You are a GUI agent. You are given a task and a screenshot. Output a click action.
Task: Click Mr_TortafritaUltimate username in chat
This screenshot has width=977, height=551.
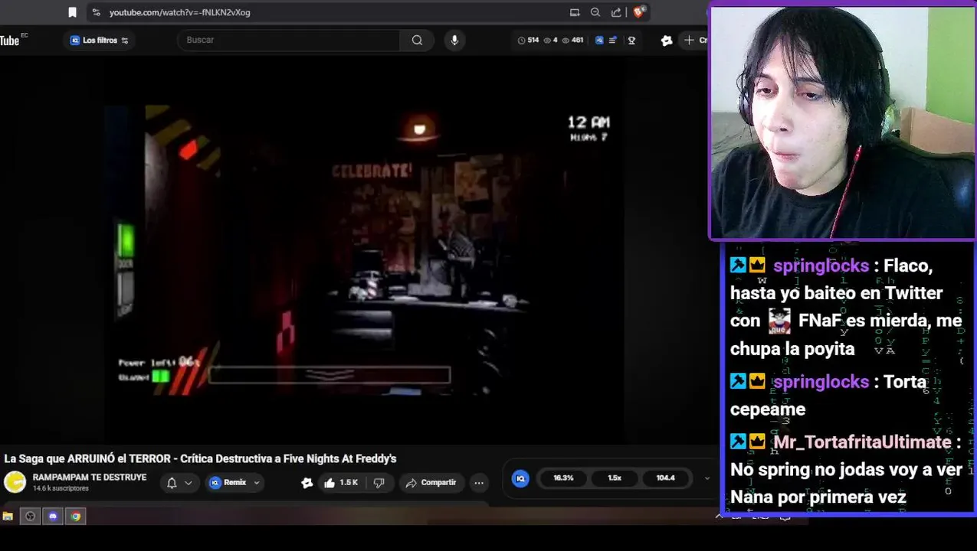862,442
